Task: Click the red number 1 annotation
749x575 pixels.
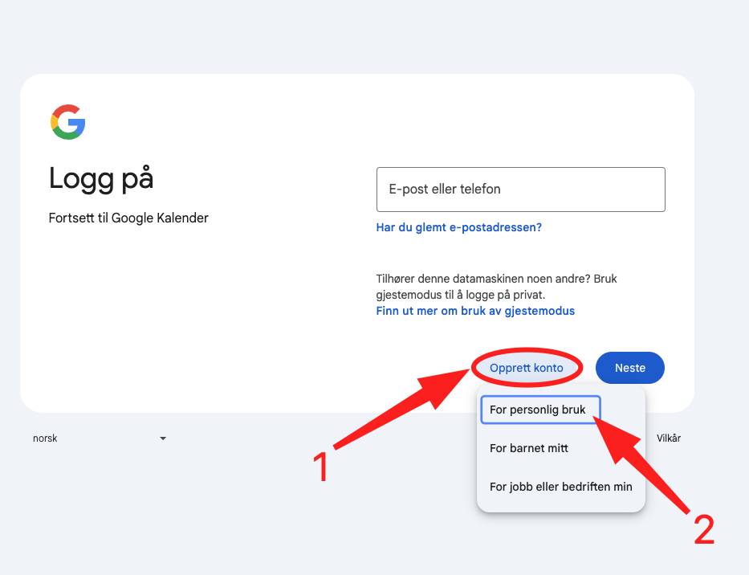Action: [x=321, y=467]
